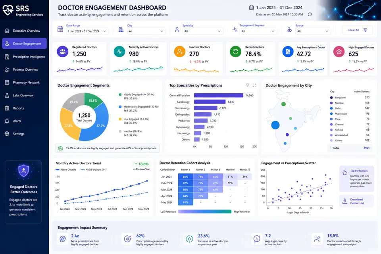Click the Avg. Prescriptions Rx document icon
The width and height of the screenshot is (381, 254).
288,52
